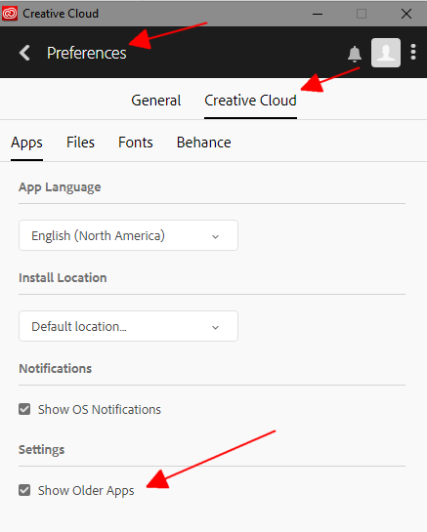Viewport: 427px width, 532px height.
Task: Switch to the General tab
Action: coord(156,101)
